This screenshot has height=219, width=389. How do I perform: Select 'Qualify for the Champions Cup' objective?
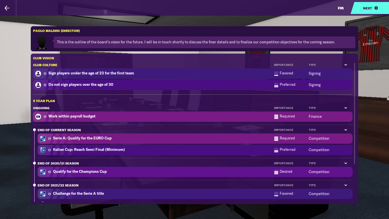[x=195, y=172]
